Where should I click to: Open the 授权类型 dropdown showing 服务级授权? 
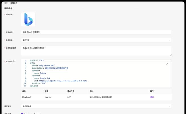click(96, 106)
